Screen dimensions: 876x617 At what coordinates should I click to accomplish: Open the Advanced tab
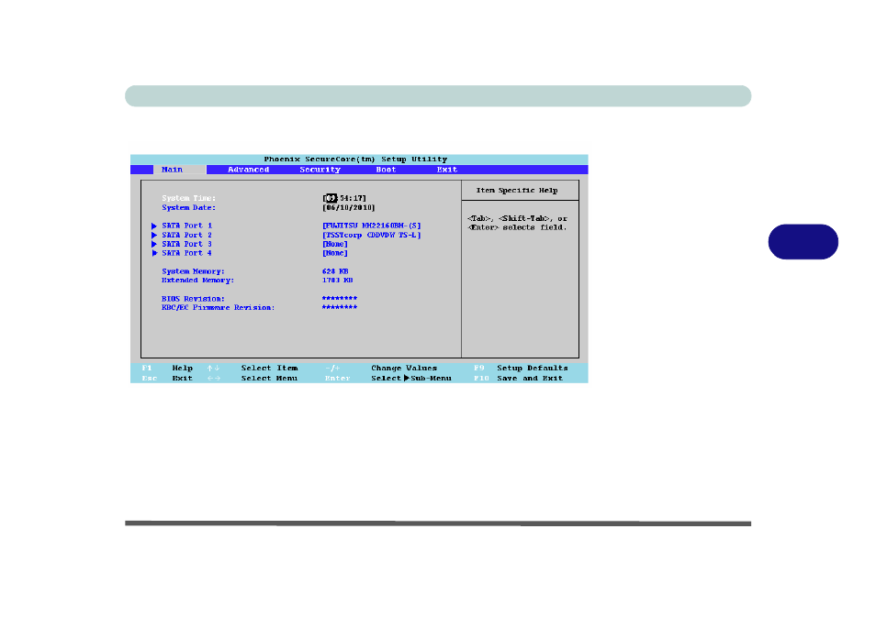pyautogui.click(x=248, y=170)
